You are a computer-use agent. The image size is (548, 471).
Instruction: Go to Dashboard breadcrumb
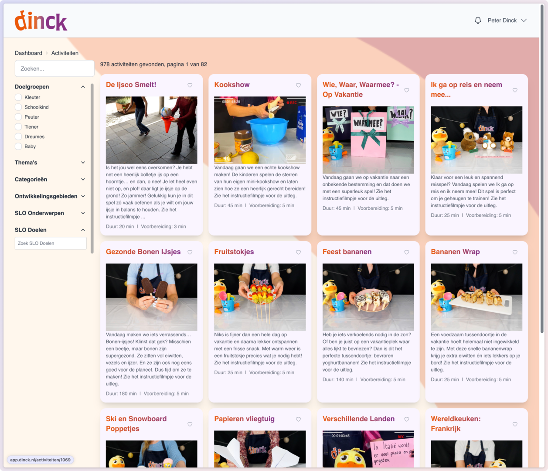[28, 53]
